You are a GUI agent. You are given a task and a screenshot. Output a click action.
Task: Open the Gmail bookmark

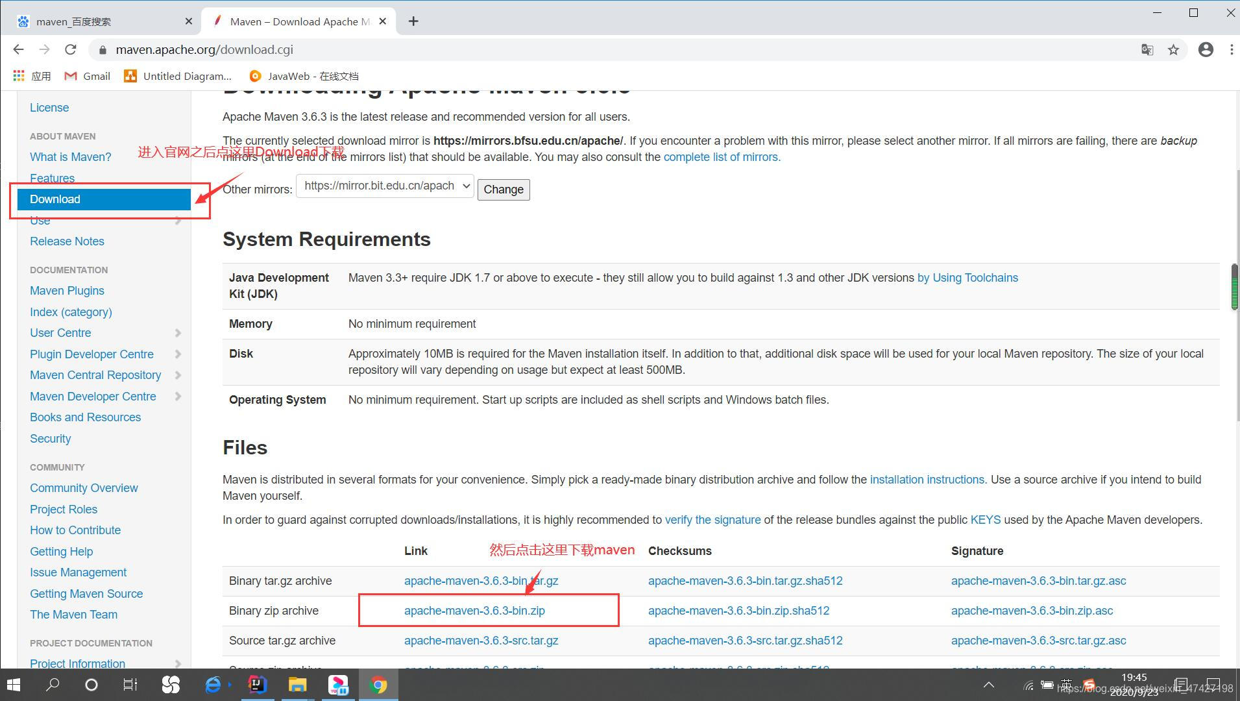click(x=88, y=76)
